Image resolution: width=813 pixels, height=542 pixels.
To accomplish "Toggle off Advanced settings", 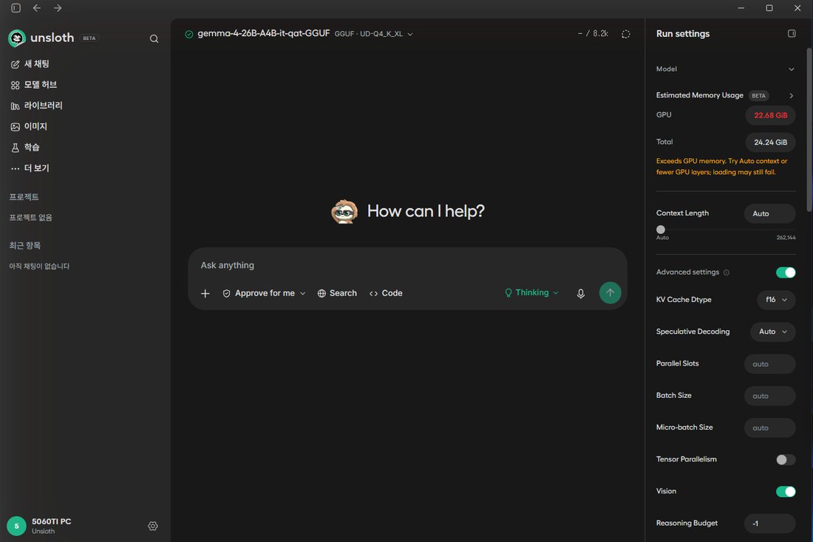I will point(786,272).
